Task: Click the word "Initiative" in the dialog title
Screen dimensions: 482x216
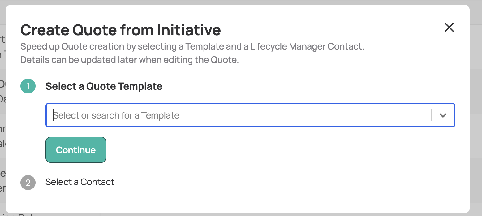Action: click(189, 30)
